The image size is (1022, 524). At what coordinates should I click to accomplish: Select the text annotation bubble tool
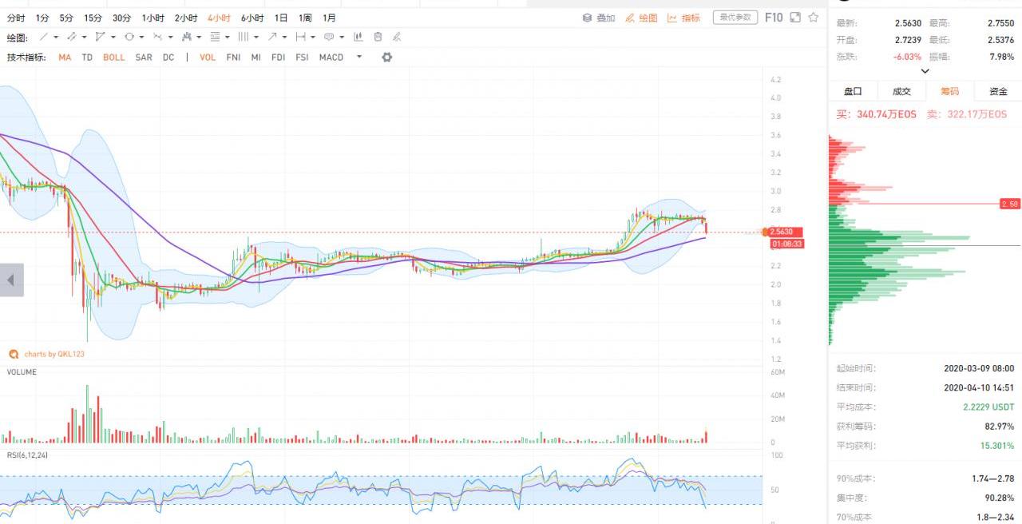point(329,37)
